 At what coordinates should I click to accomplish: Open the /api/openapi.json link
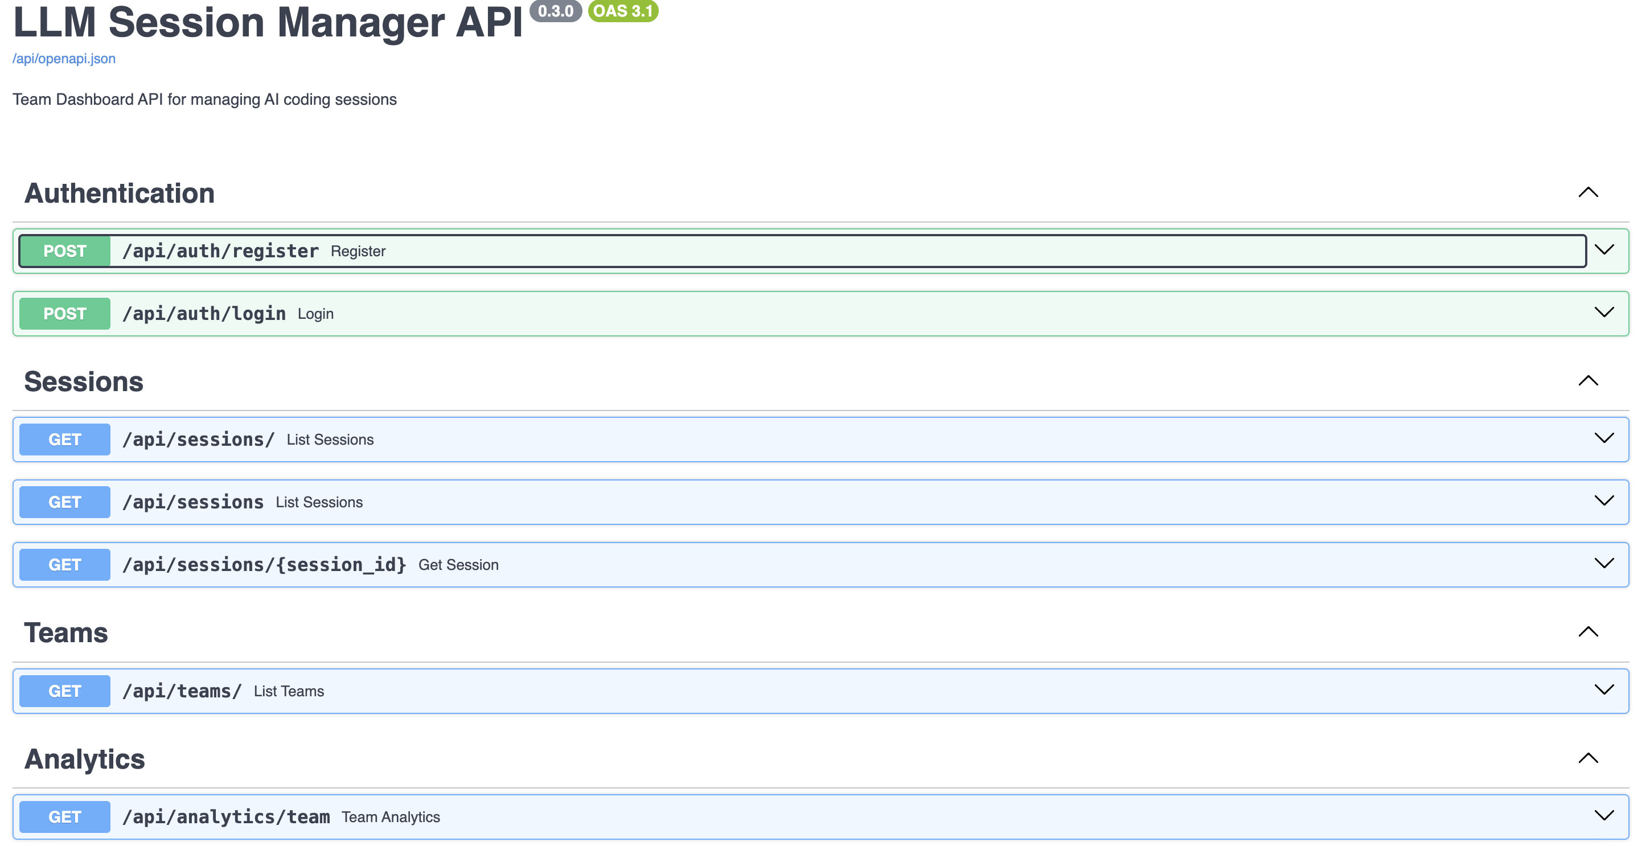pyautogui.click(x=64, y=58)
